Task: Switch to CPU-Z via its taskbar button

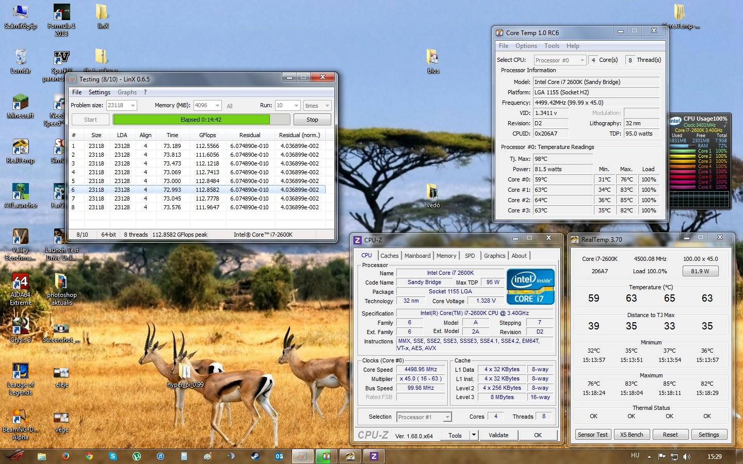Action: (374, 456)
